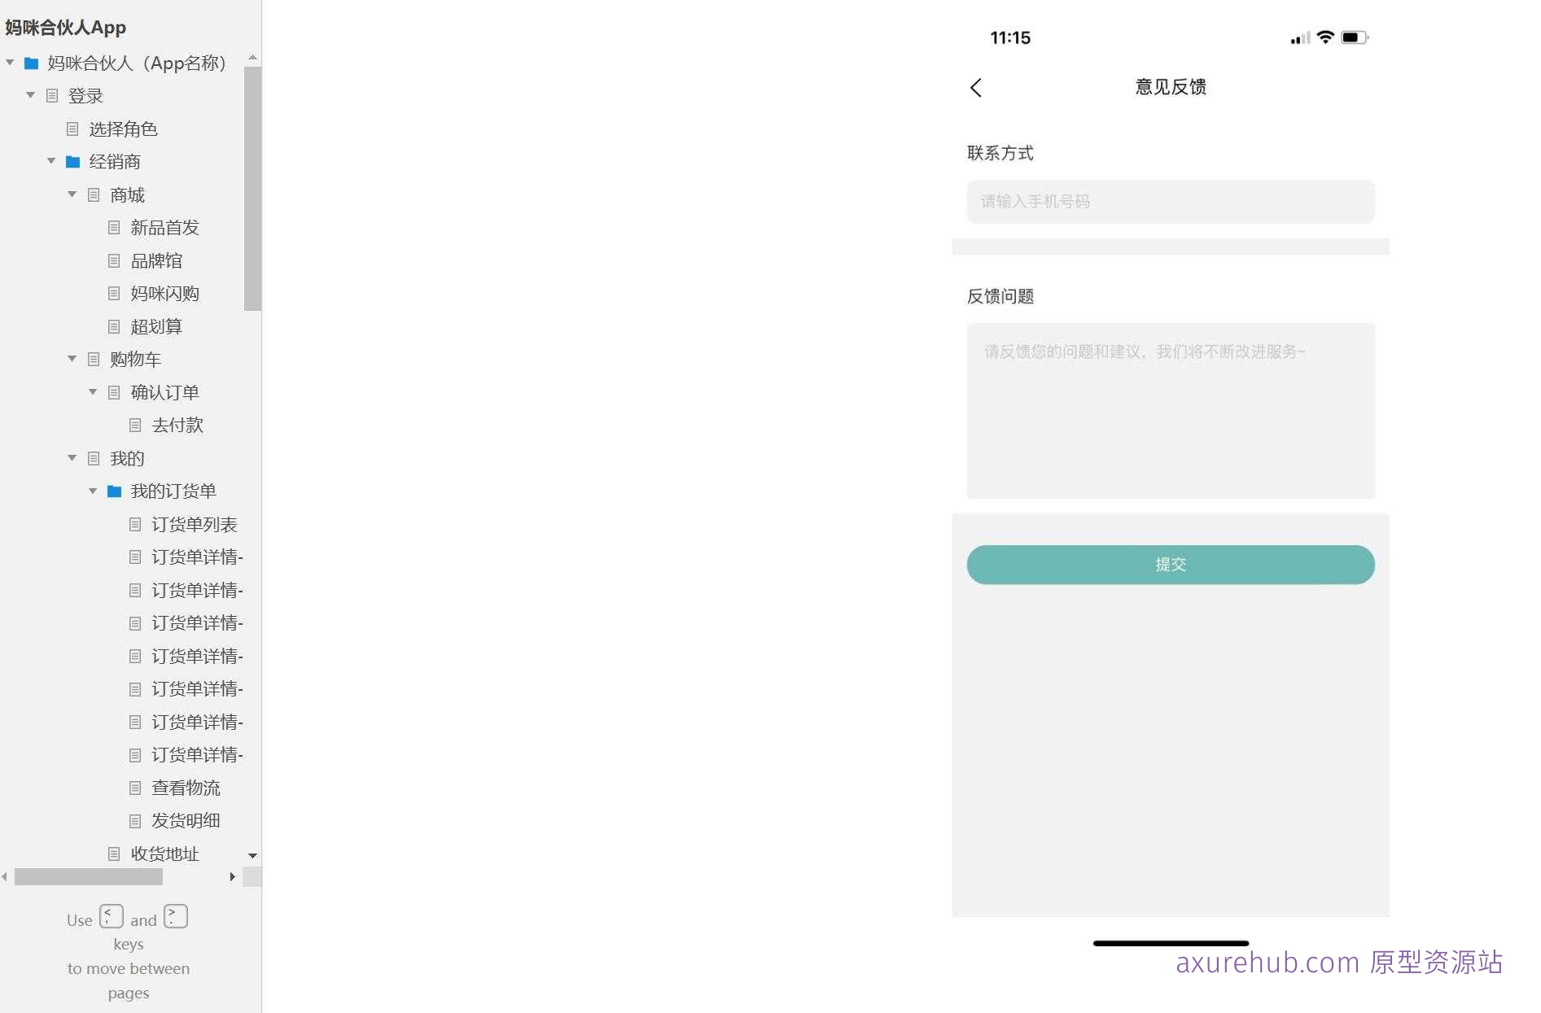Click the page icon next to 品牌馆
This screenshot has width=1541, height=1013.
114,261
